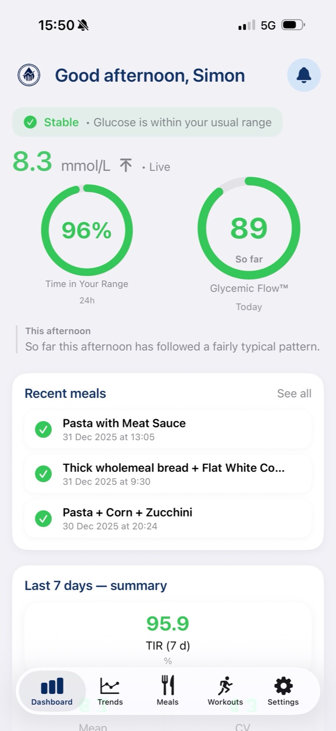Screen dimensions: 336x731
Task: Tap the app logo beside the greeting
Action: [x=29, y=75]
